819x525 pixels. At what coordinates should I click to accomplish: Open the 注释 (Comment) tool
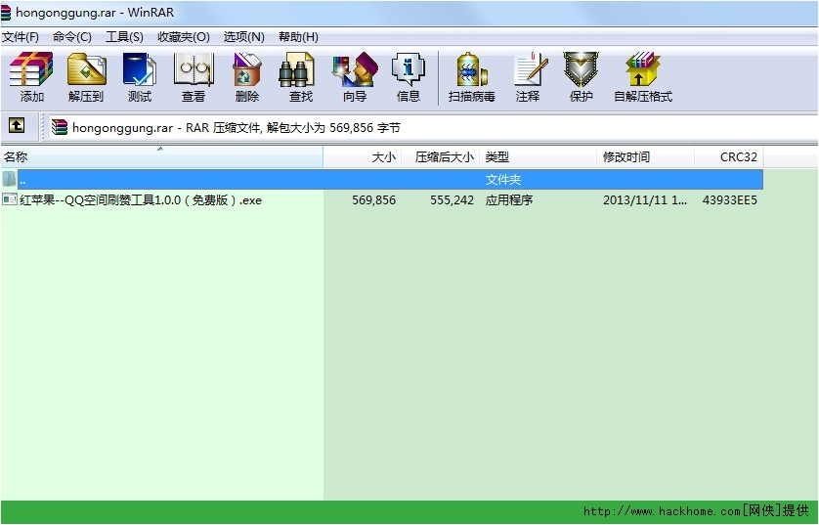[x=528, y=77]
